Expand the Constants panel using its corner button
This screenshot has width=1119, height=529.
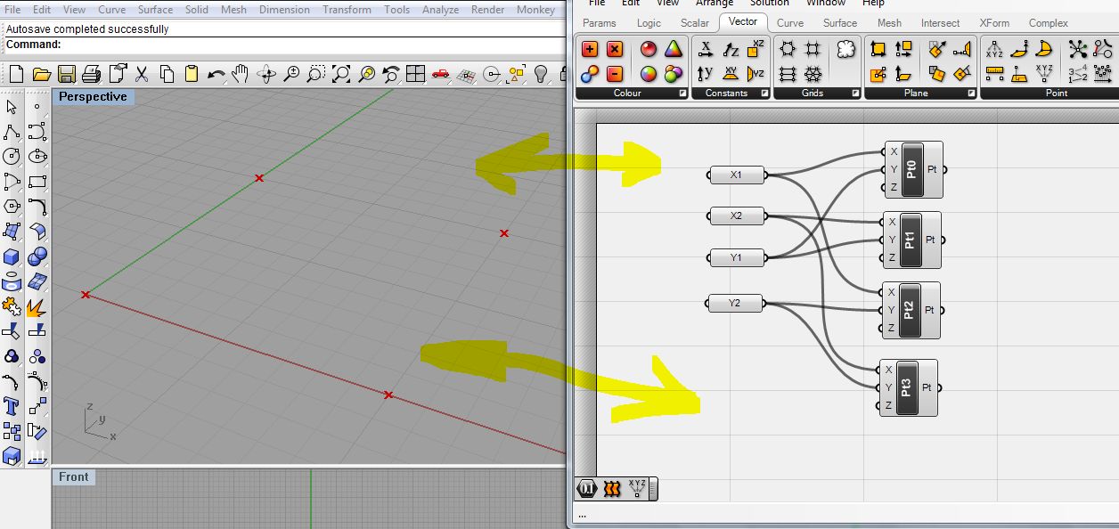tap(765, 93)
